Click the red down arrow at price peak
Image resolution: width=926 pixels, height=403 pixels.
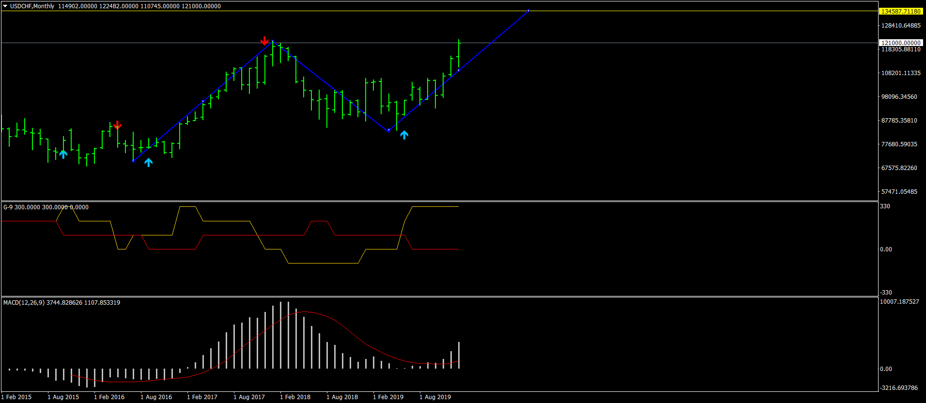pos(264,41)
